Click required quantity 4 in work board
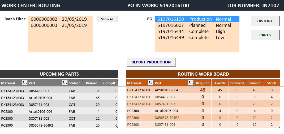 click(x=203, y=111)
